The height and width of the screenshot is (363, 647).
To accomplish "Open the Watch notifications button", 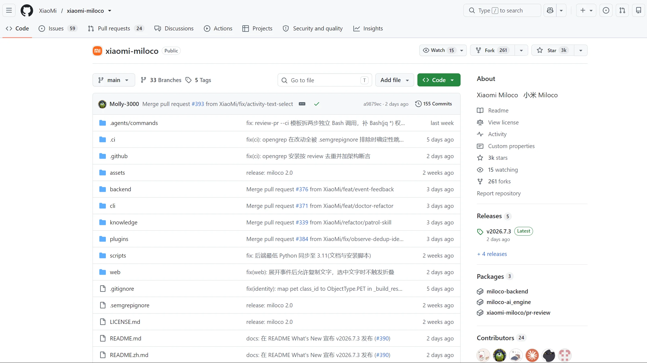I will [443, 50].
